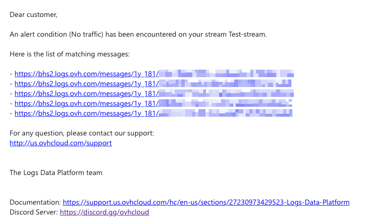Click the '(No traffic)' condition text

pyautogui.click(x=86, y=34)
